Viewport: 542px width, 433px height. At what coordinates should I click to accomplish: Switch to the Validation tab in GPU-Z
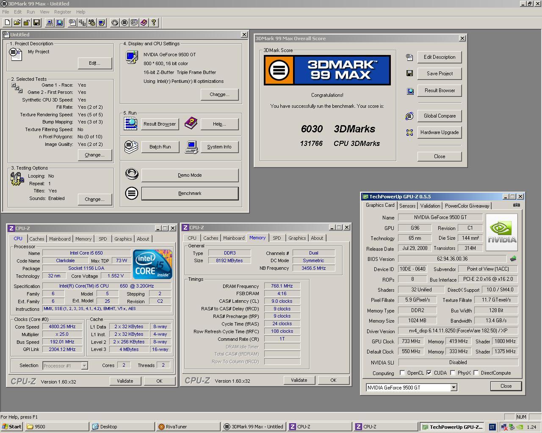coord(430,206)
